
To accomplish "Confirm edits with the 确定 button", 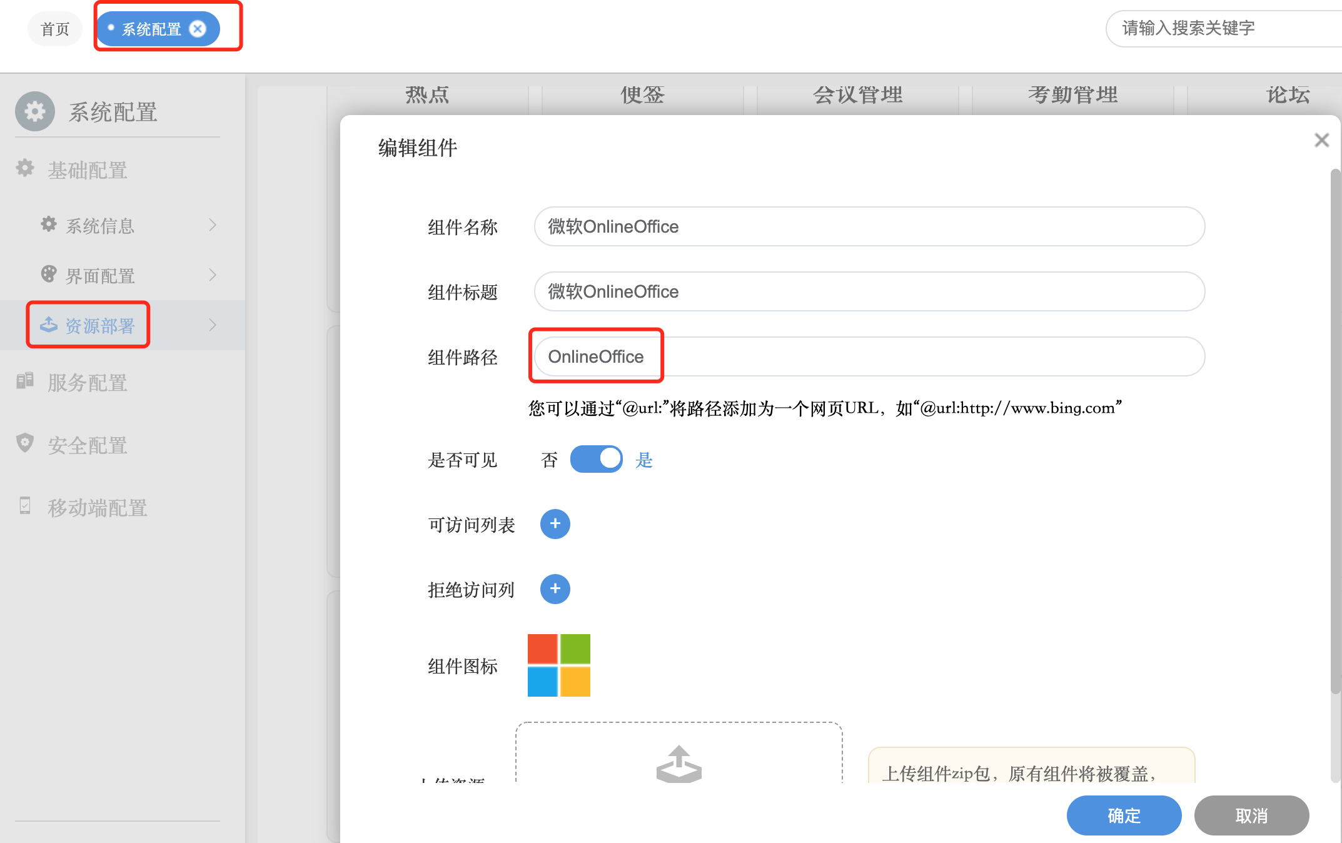I will click(x=1124, y=815).
